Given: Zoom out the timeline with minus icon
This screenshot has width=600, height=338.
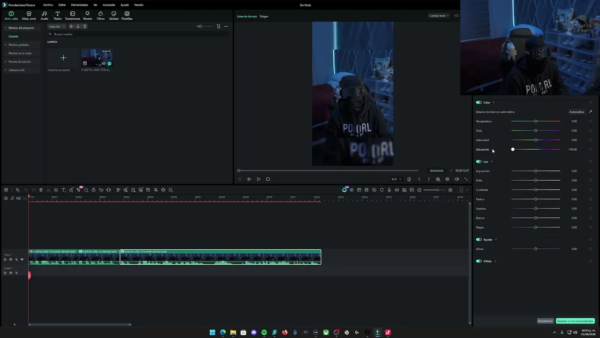Looking at the screenshot, I should pyautogui.click(x=420, y=190).
